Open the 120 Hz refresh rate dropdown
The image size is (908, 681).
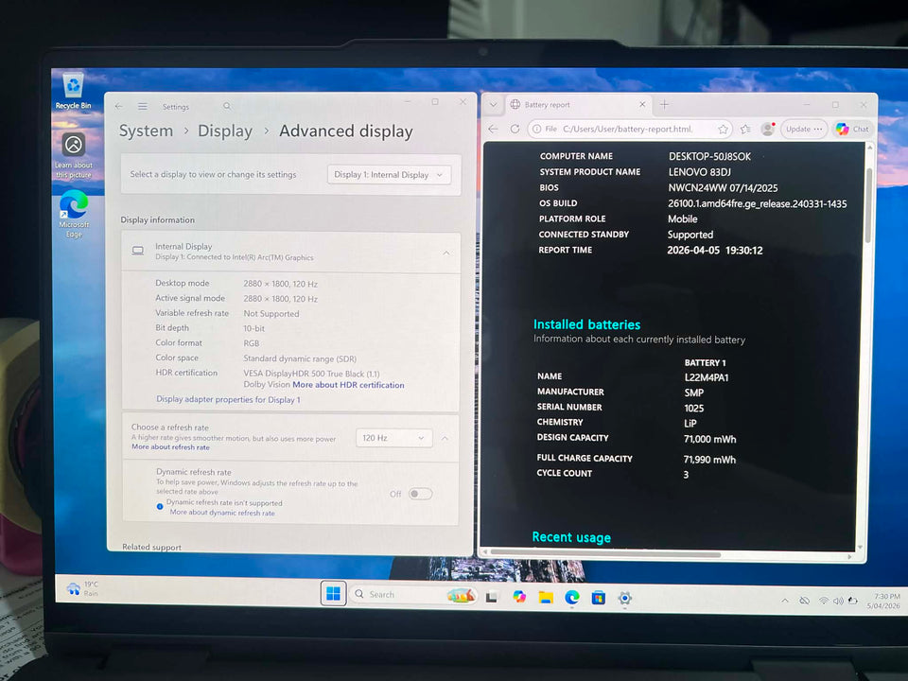coord(393,438)
